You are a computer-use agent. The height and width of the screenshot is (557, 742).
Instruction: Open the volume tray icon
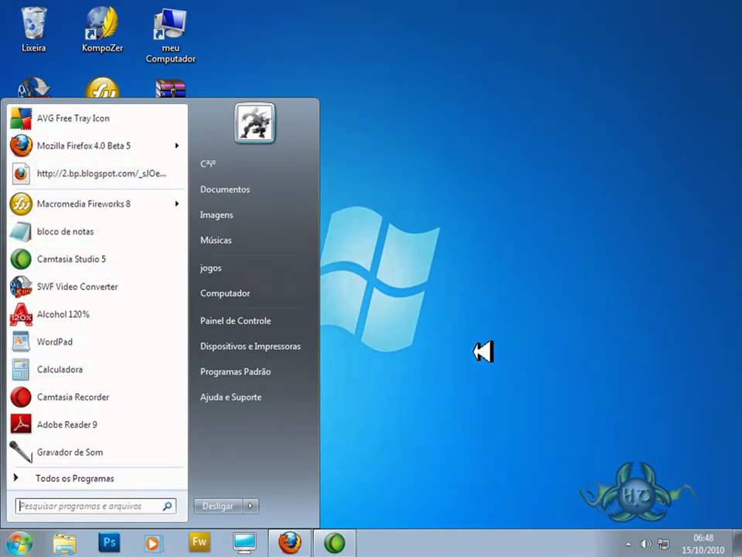pos(646,544)
